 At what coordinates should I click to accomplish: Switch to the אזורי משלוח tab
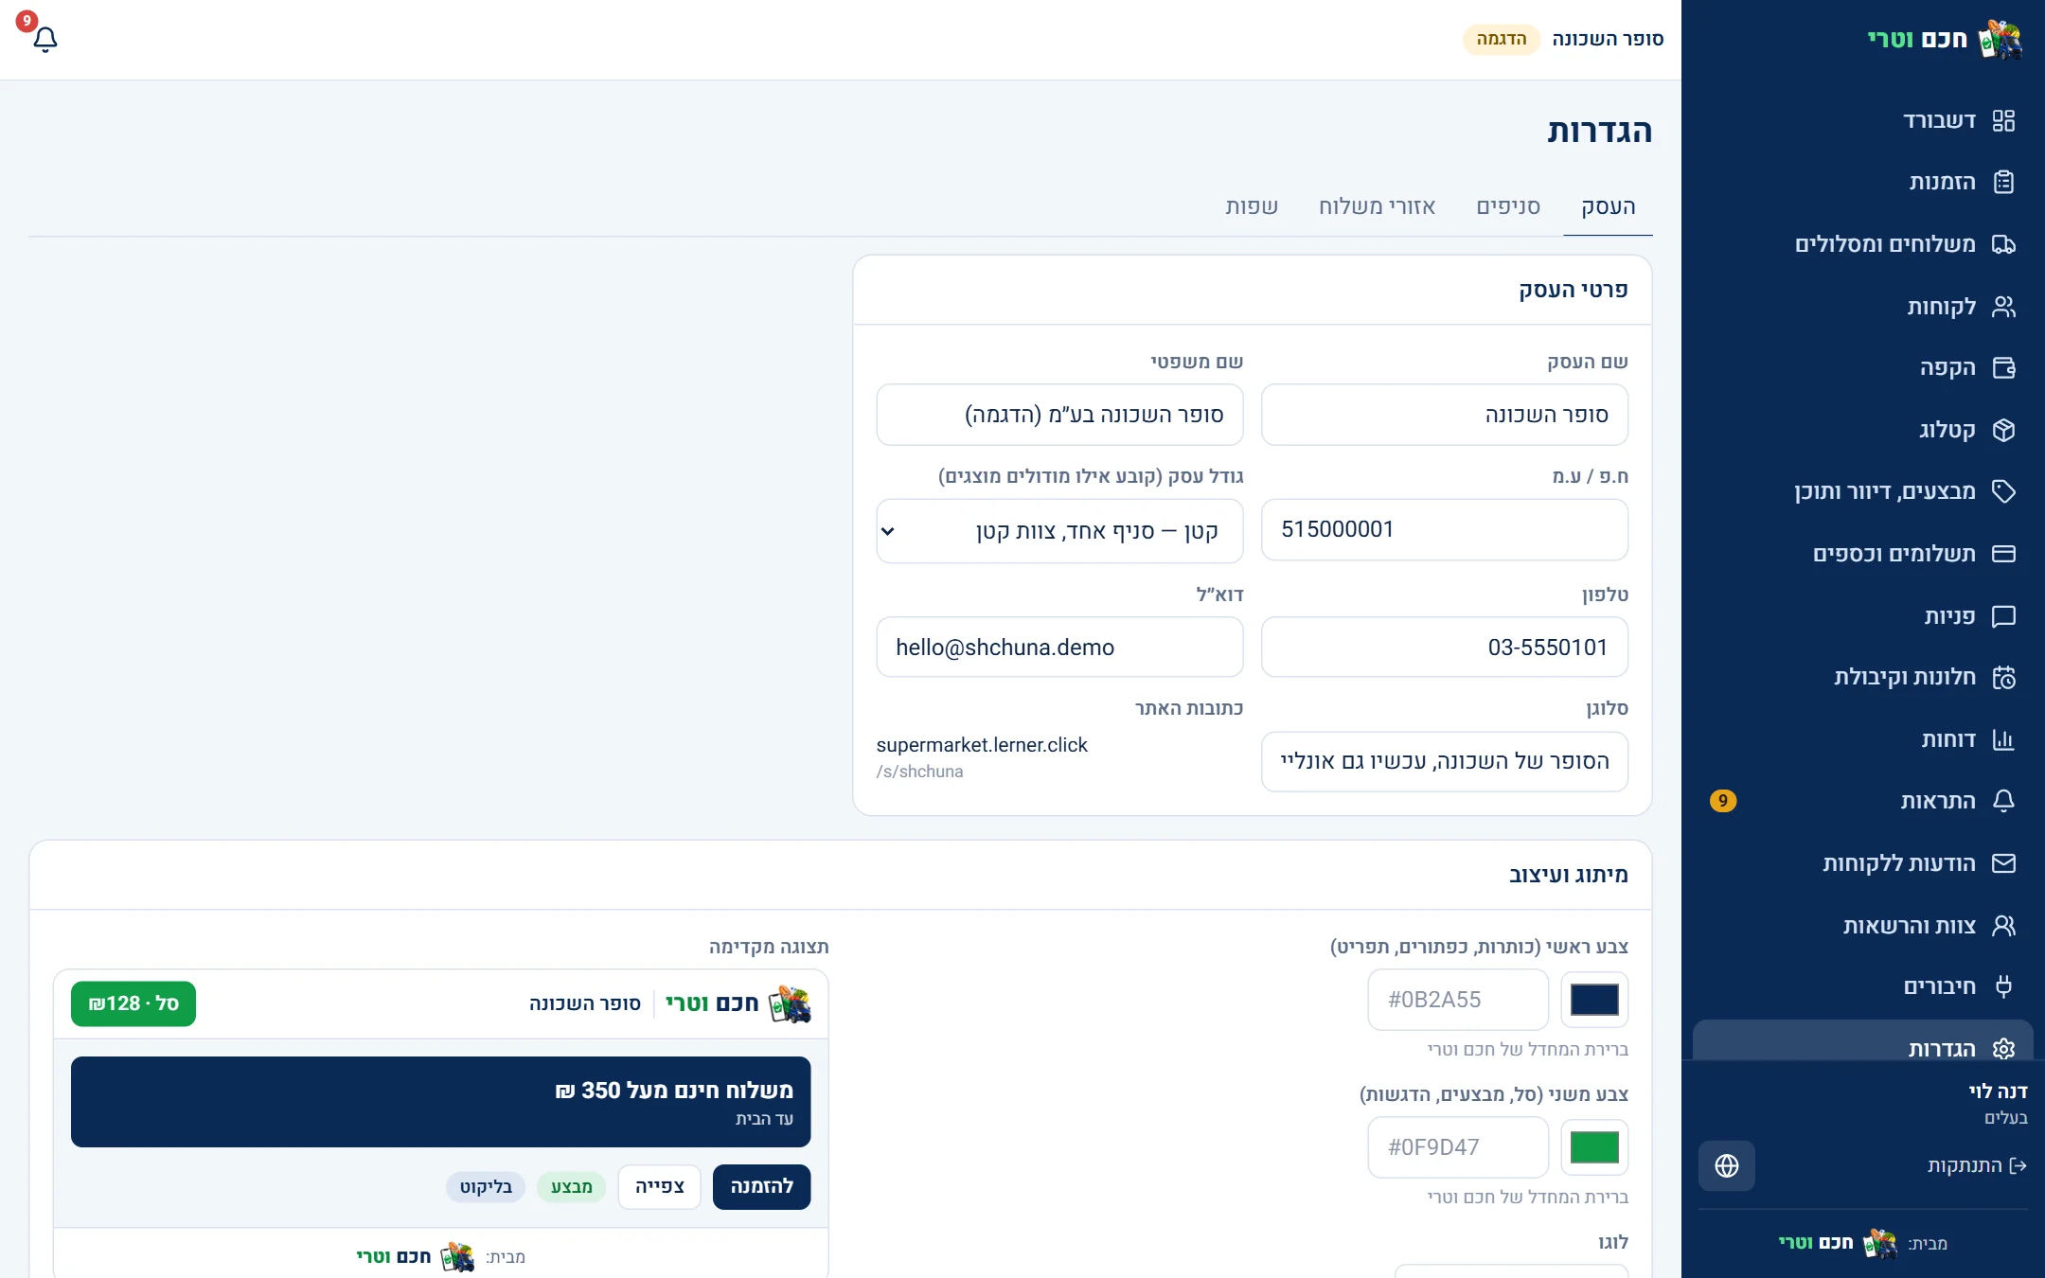(1378, 206)
